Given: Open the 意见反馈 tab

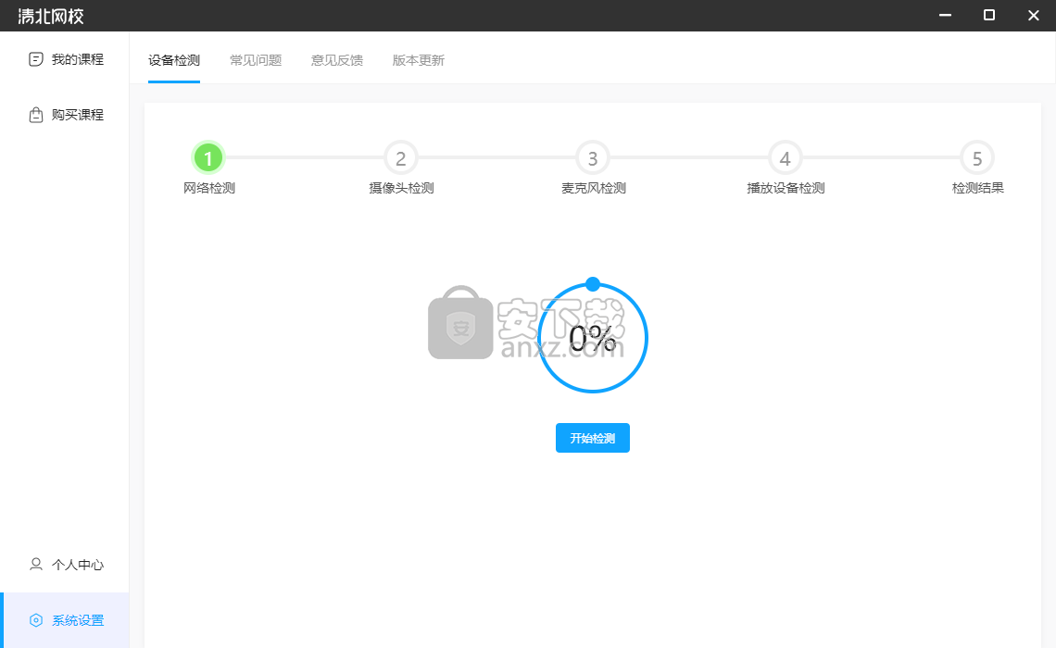Looking at the screenshot, I should [x=337, y=60].
